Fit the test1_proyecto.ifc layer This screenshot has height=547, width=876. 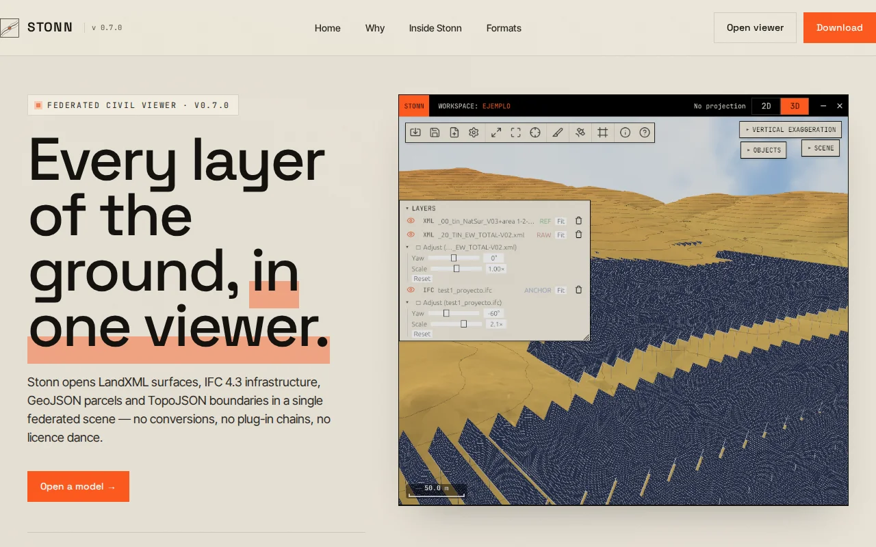point(561,290)
